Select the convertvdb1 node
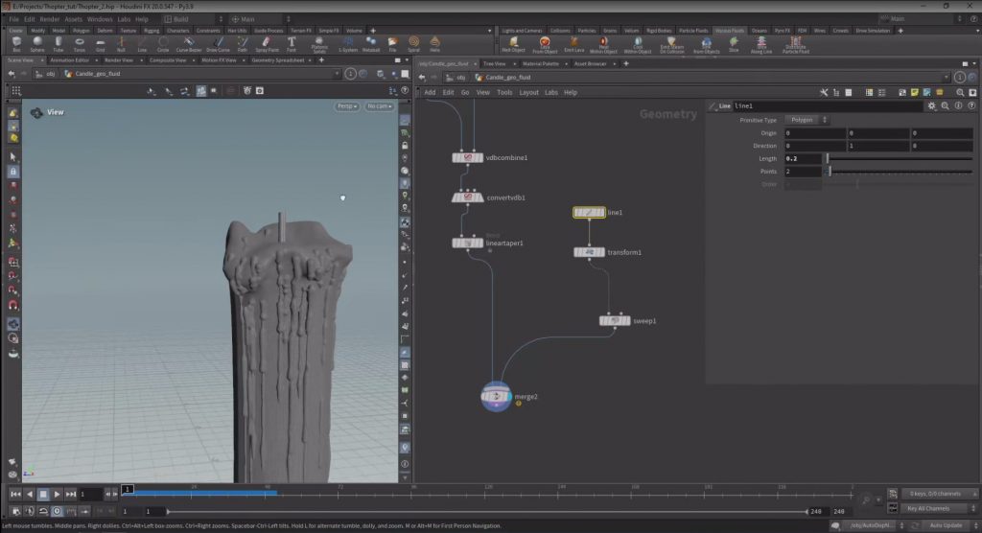 [x=468, y=197]
